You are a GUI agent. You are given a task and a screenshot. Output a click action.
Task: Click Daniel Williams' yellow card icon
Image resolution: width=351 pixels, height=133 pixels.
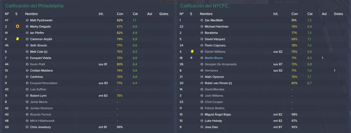click(192, 51)
